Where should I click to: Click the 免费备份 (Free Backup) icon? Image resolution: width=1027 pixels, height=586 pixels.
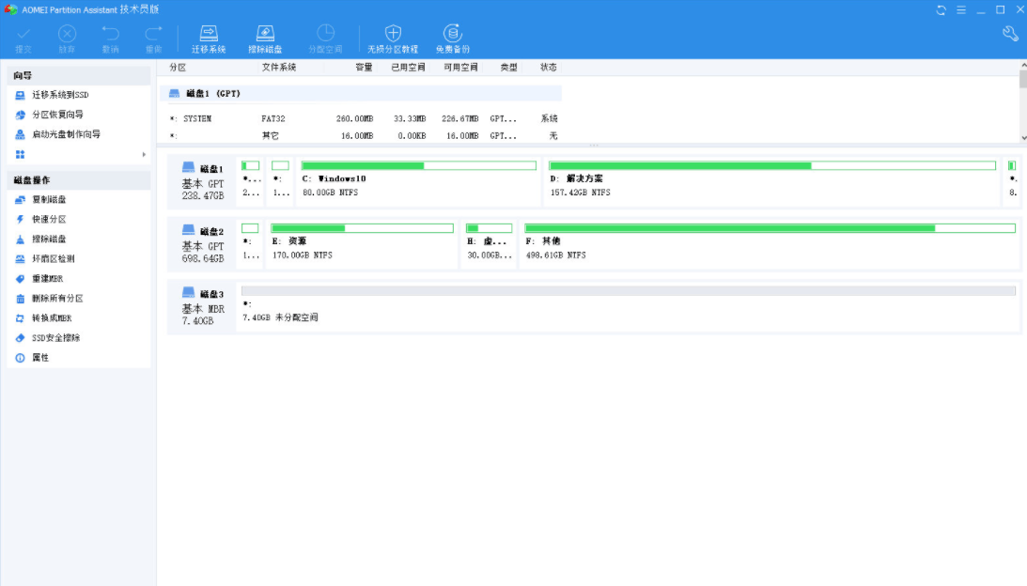(x=452, y=35)
